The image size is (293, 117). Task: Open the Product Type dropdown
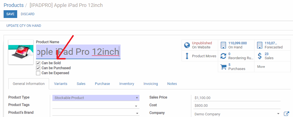pos(96,98)
